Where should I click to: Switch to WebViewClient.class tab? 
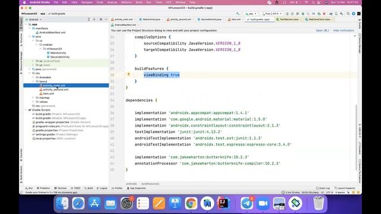(x=319, y=20)
